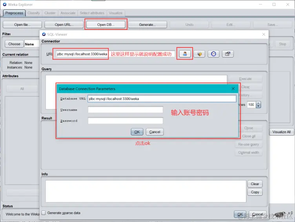Click the Clear button in Info section

click(x=255, y=184)
